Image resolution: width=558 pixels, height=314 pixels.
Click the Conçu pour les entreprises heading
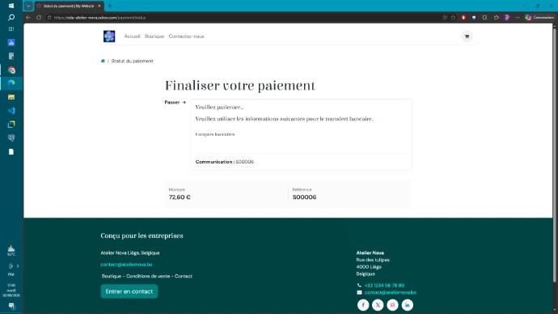(142, 235)
